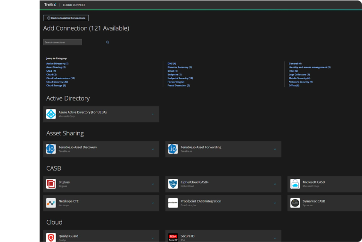Select the Symantec CASB connection title
This screenshot has width=362, height=242.
click(x=314, y=201)
